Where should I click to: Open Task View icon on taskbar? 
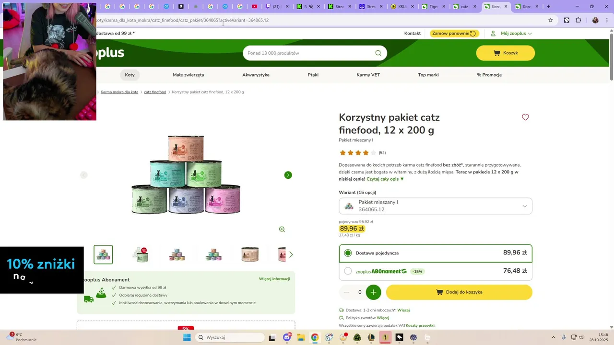point(272,337)
